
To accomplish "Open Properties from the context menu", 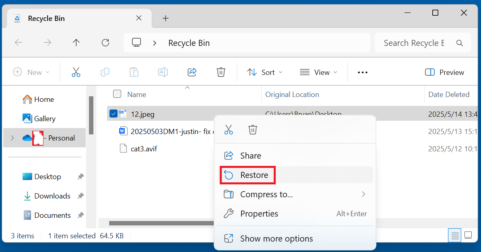I will 259,214.
